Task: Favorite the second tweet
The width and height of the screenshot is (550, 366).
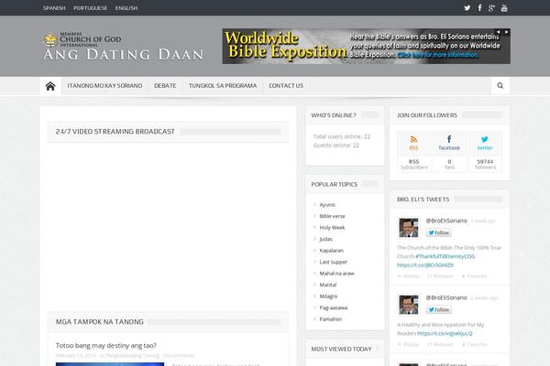Action: pos(474,344)
